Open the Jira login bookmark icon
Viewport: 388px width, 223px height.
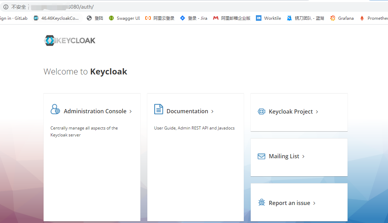click(182, 18)
